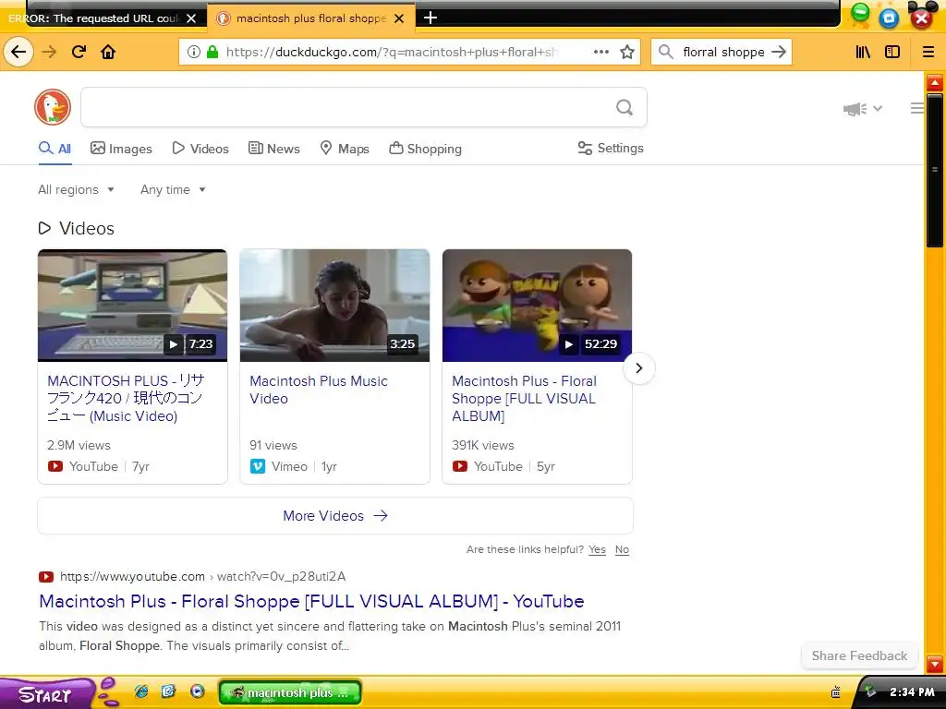Click the DuckDuckGo duck logo

53,107
